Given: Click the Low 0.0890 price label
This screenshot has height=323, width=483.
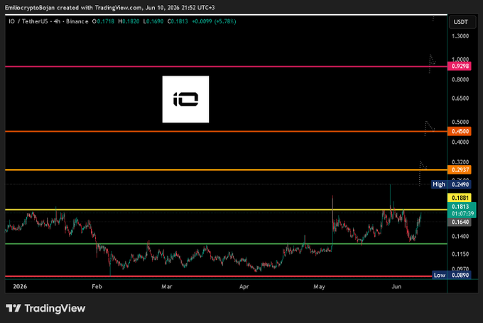Looking at the screenshot, I should coord(451,275).
